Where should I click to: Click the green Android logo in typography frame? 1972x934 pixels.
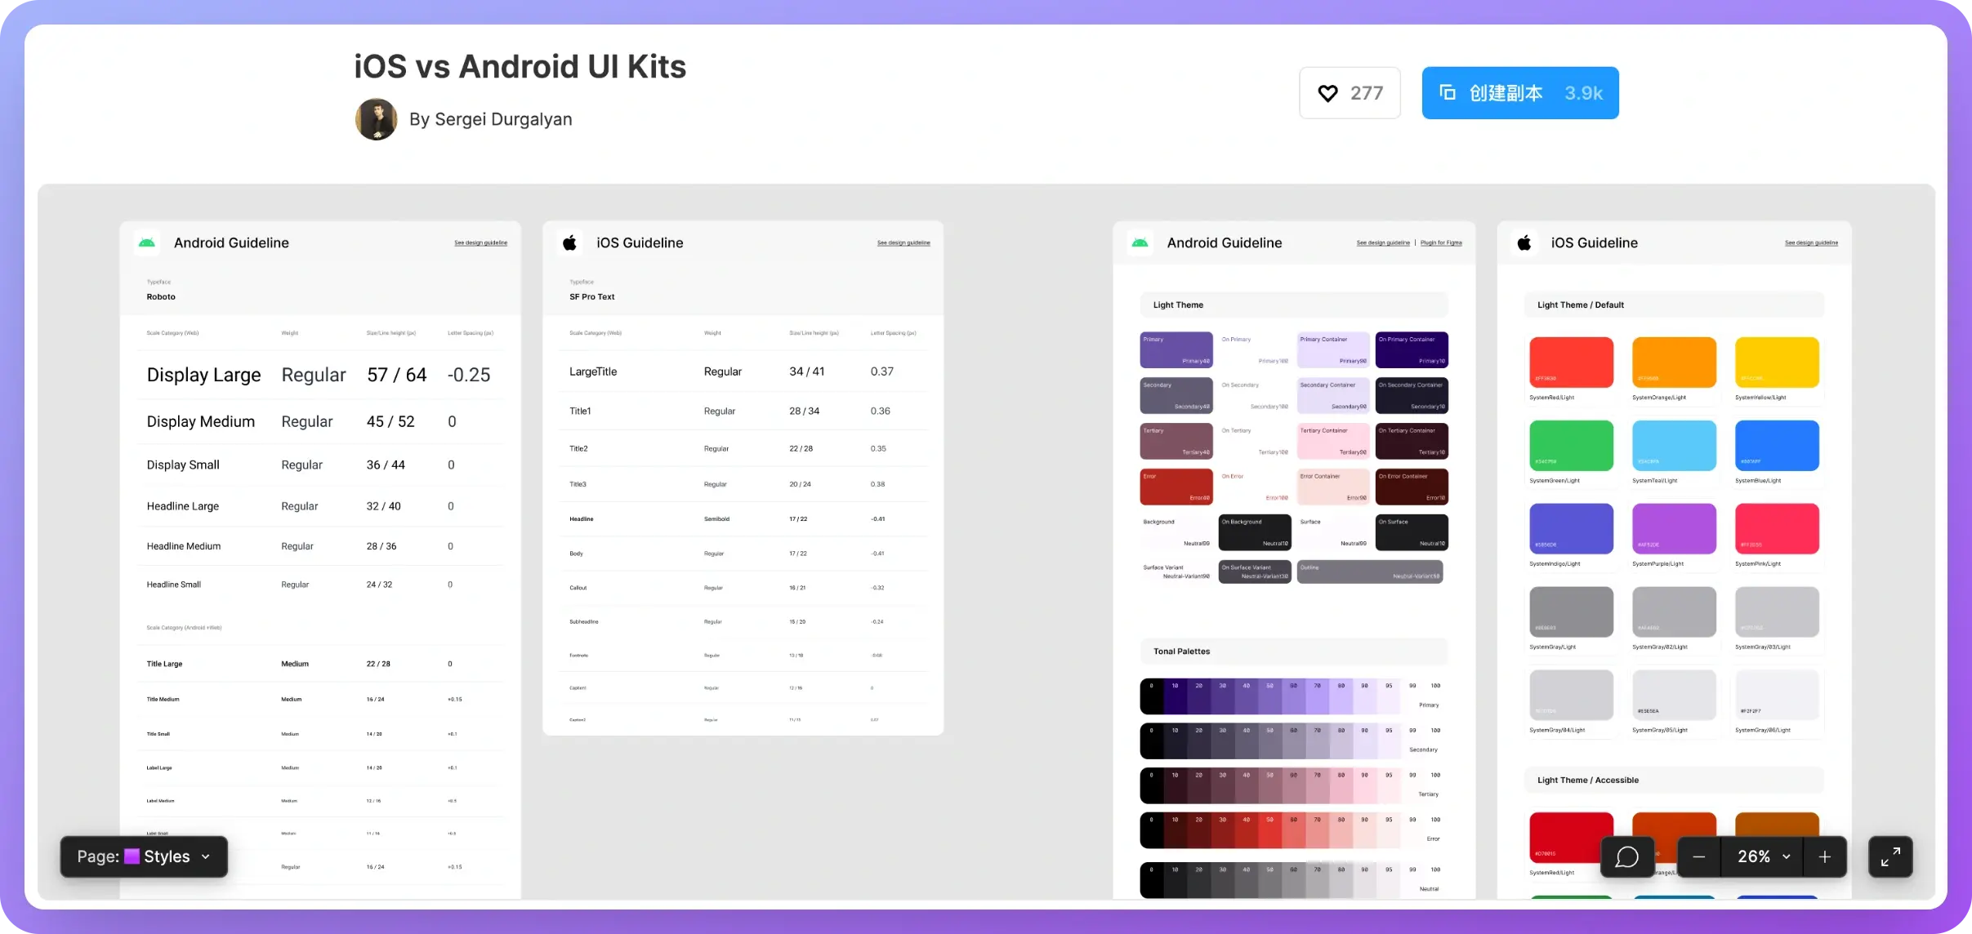tap(147, 242)
